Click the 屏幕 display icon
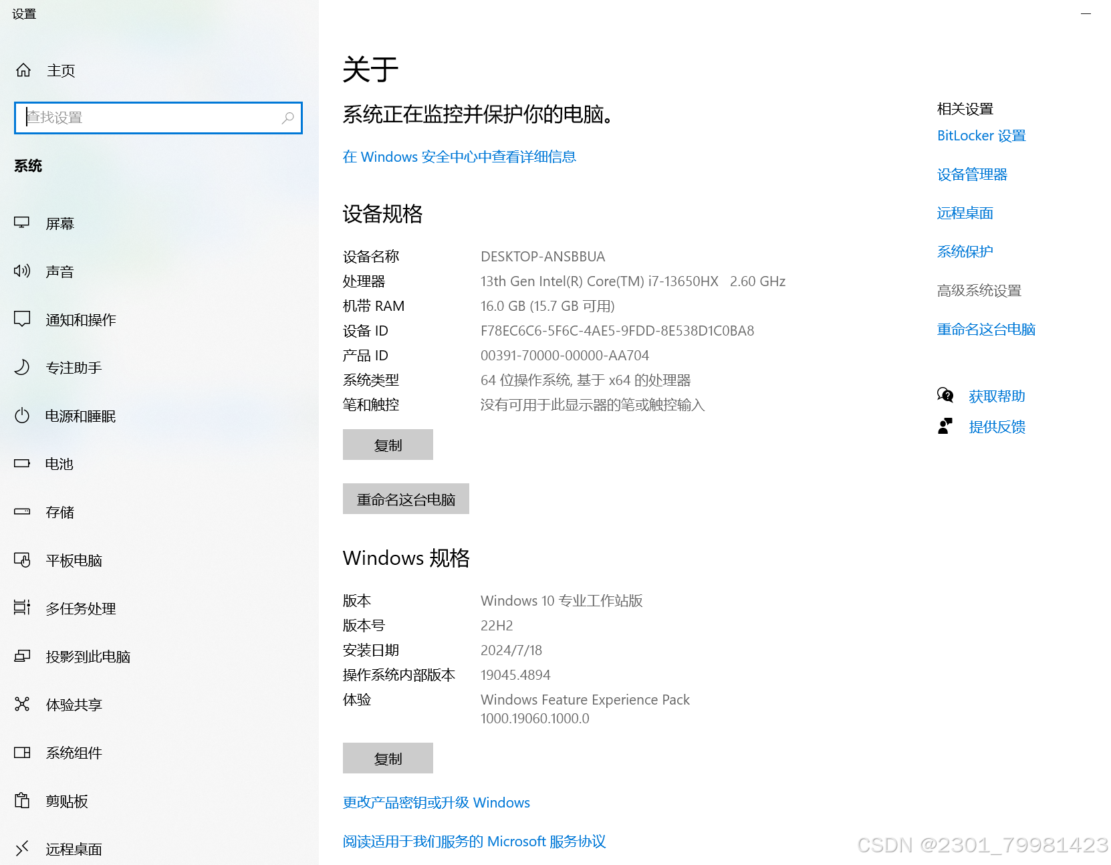1111x865 pixels. [22, 223]
